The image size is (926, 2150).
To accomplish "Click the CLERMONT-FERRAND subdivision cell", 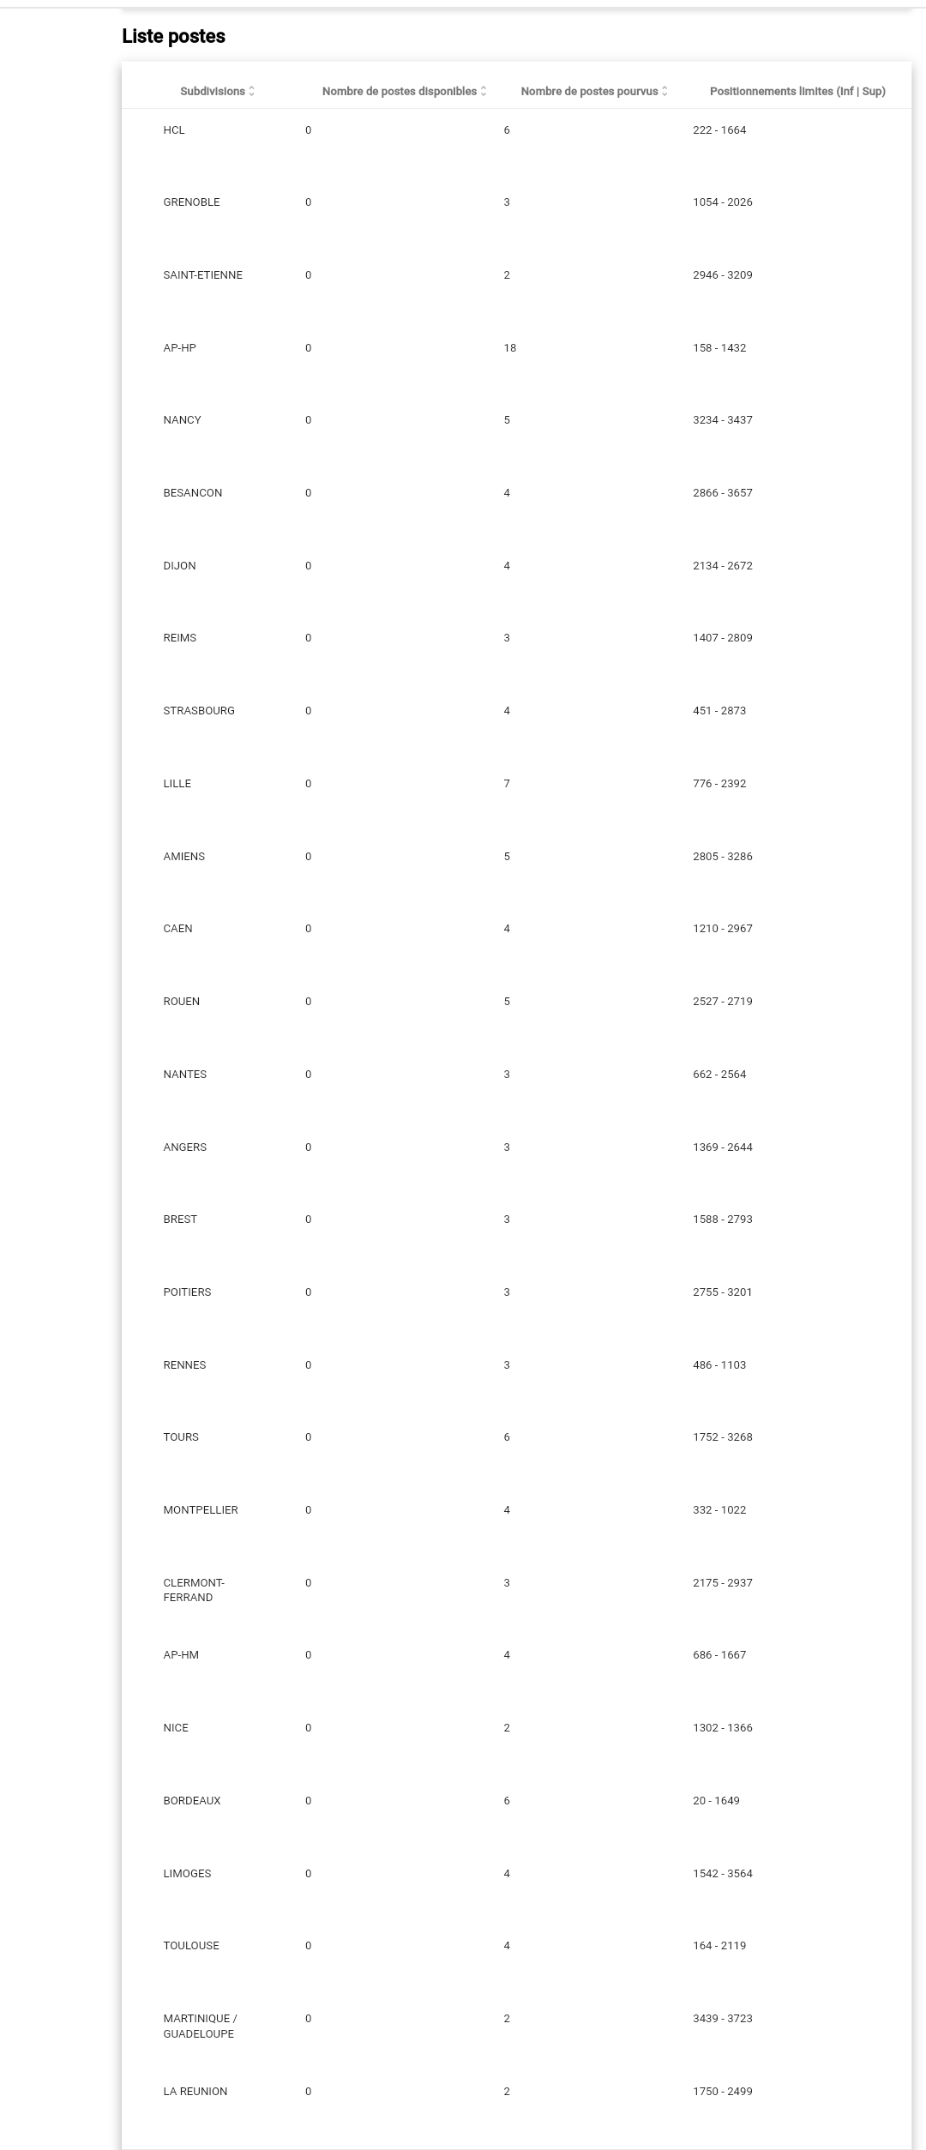I will tap(193, 1590).
